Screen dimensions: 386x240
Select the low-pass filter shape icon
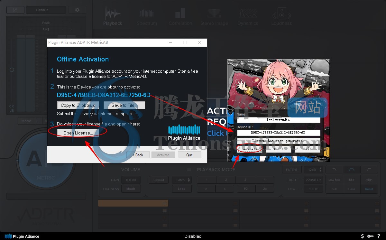click(335, 170)
